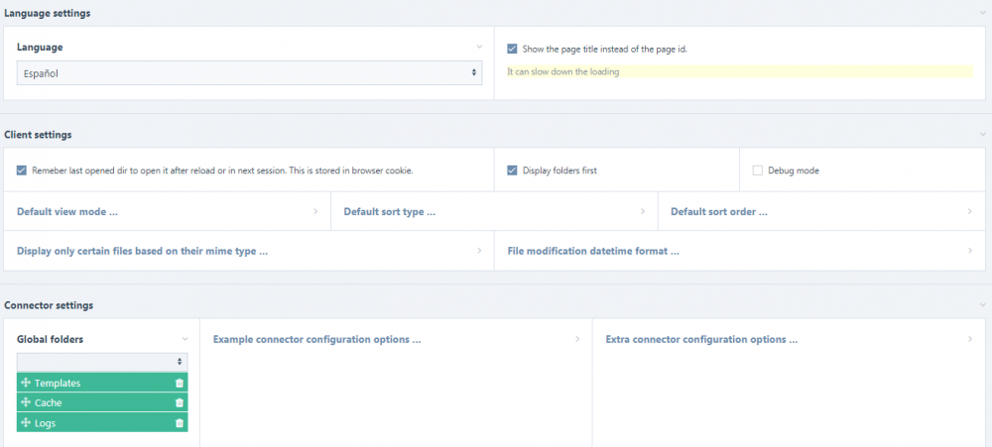Viewport: 992px width, 447px height.
Task: Click the trash icon beside Logs
Action: pos(180,423)
